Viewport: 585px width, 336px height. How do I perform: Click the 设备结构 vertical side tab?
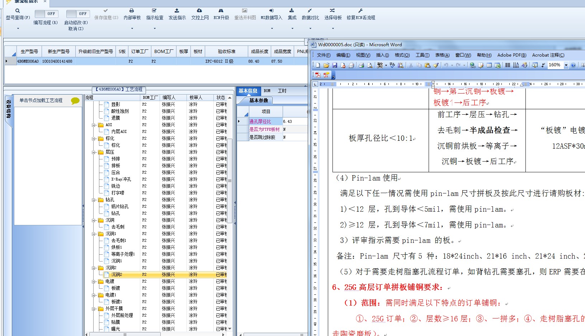pyautogui.click(x=9, y=109)
